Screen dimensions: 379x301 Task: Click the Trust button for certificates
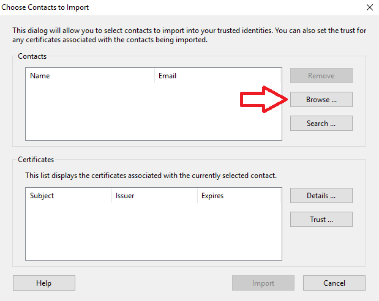pos(321,219)
